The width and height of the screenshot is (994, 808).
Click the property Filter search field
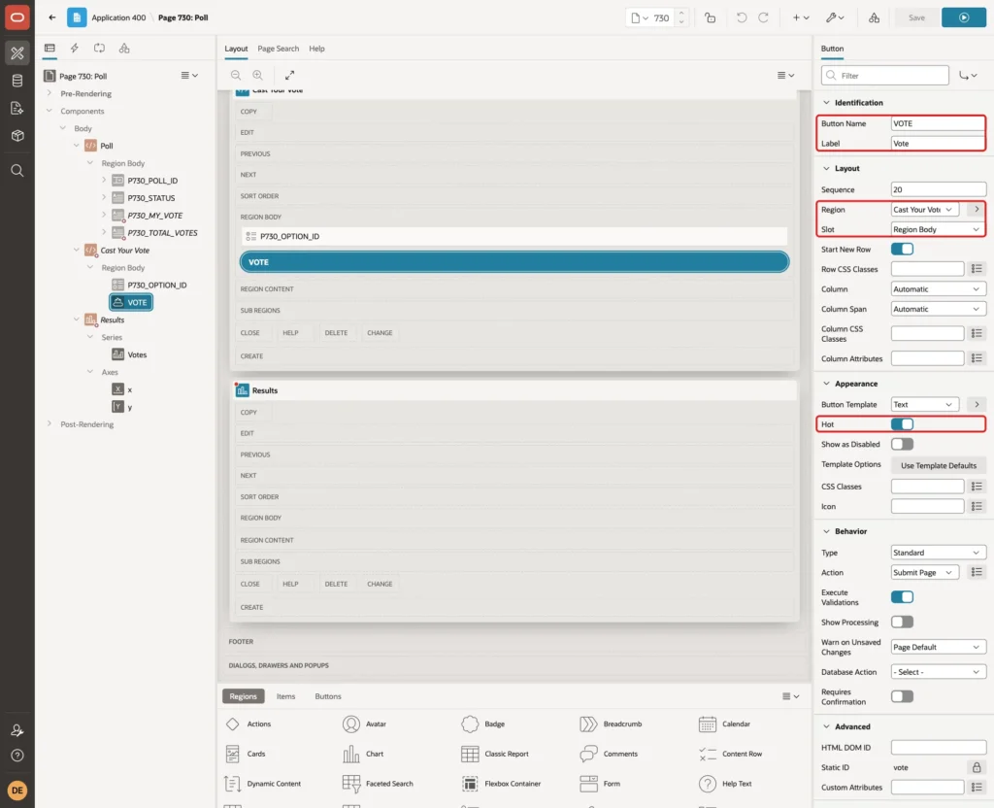[x=885, y=76]
